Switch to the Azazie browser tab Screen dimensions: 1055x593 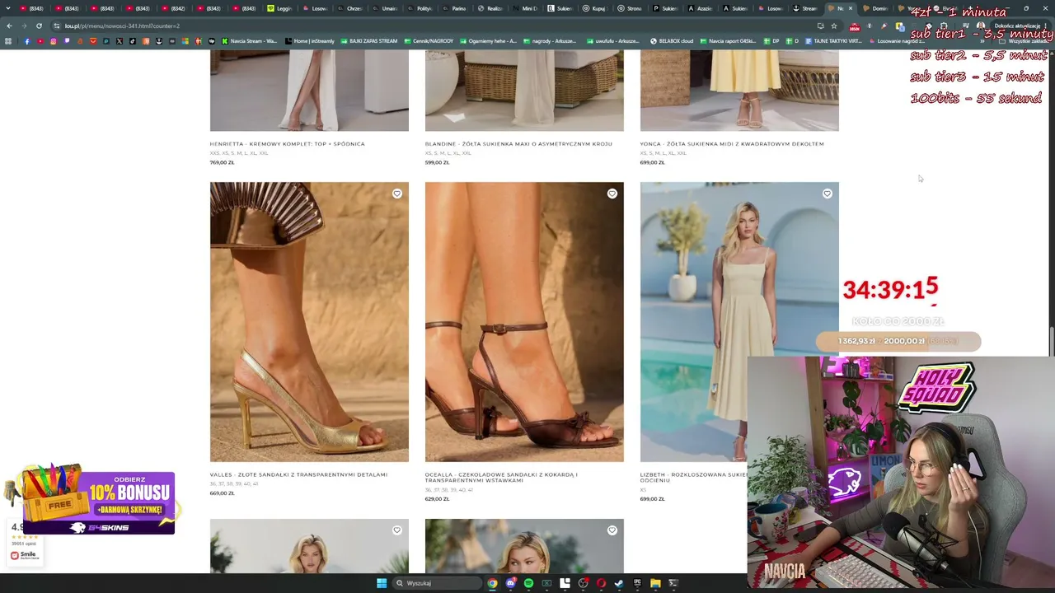[x=701, y=8]
